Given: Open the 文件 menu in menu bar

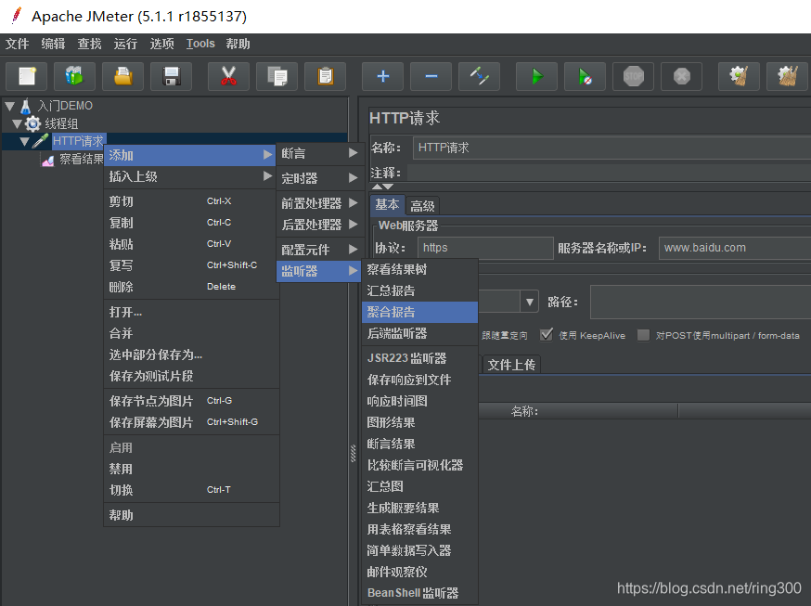Looking at the screenshot, I should [x=17, y=44].
